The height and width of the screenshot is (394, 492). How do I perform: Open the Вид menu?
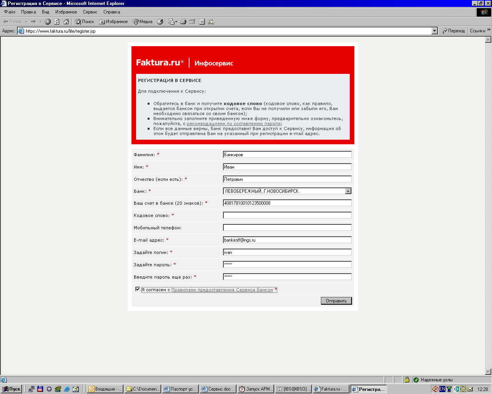[46, 12]
